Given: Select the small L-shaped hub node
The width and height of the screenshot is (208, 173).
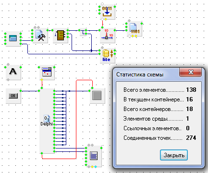Looking at the screenshot, I should [x=83, y=32].
